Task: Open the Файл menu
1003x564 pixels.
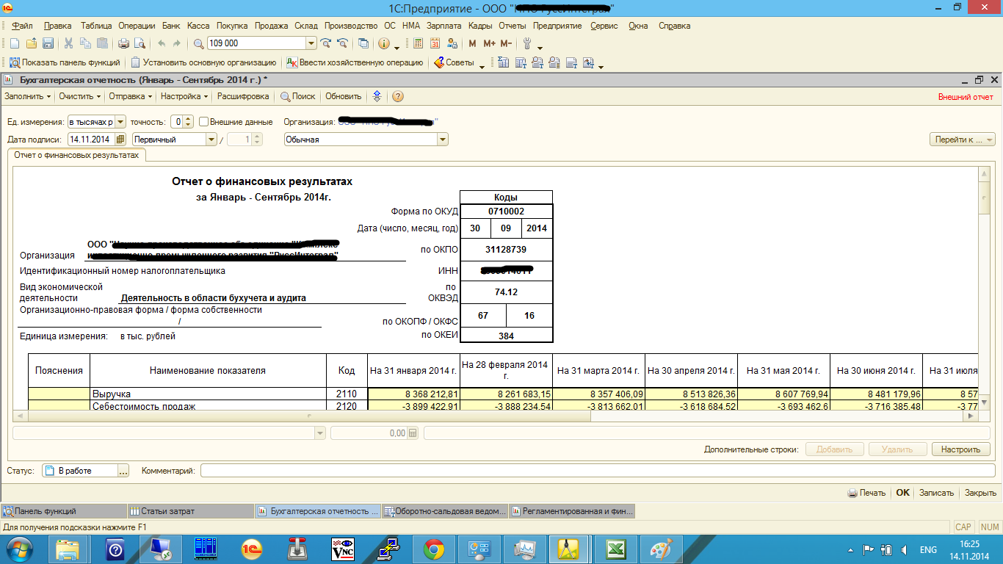Action: coord(22,26)
